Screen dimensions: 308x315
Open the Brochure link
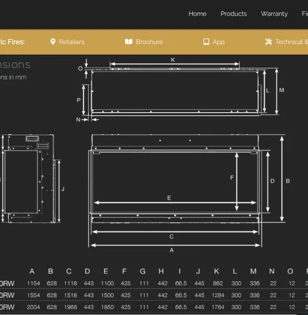[x=150, y=42]
